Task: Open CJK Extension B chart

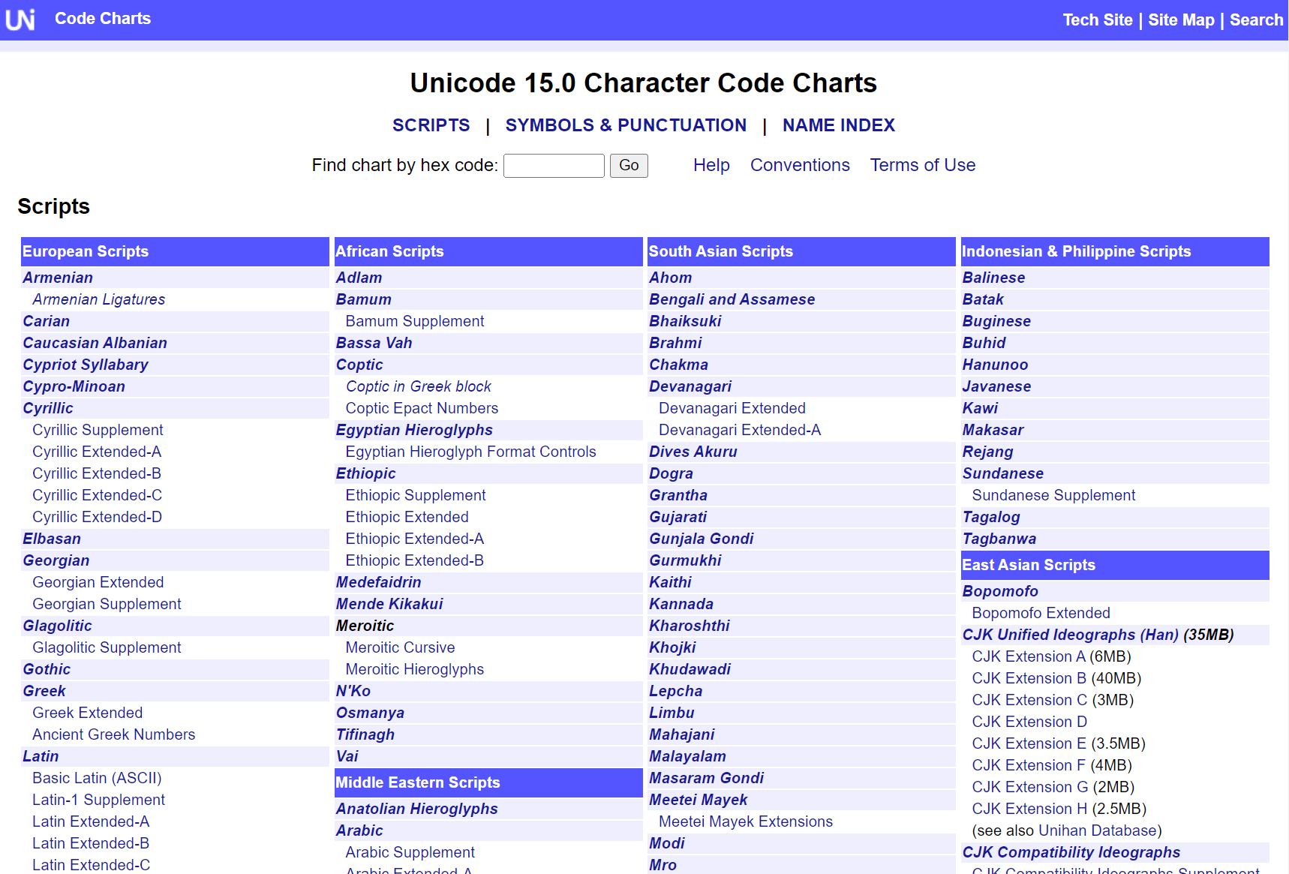Action: point(1029,678)
